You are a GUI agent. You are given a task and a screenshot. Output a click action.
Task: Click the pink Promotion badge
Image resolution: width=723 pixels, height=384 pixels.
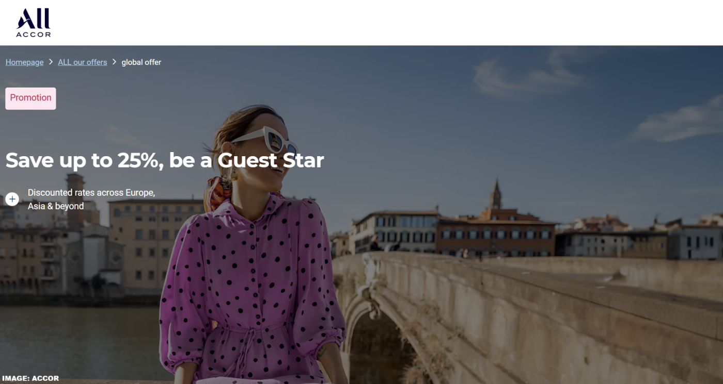point(30,98)
